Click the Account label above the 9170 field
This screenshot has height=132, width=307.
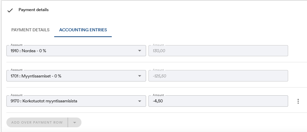(x=16, y=95)
